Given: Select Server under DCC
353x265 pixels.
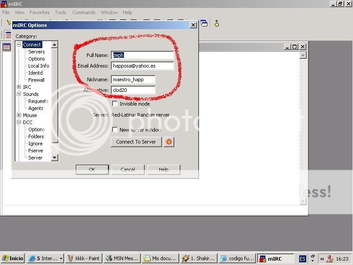Looking at the screenshot, I should pyautogui.click(x=35, y=158).
